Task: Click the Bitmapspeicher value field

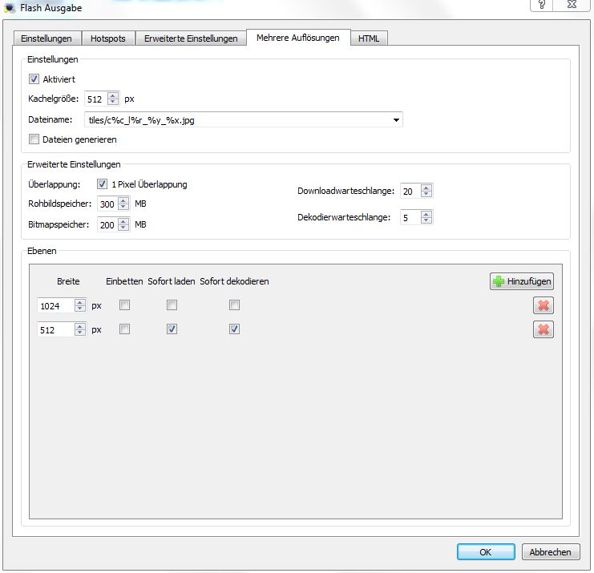Action: click(108, 225)
